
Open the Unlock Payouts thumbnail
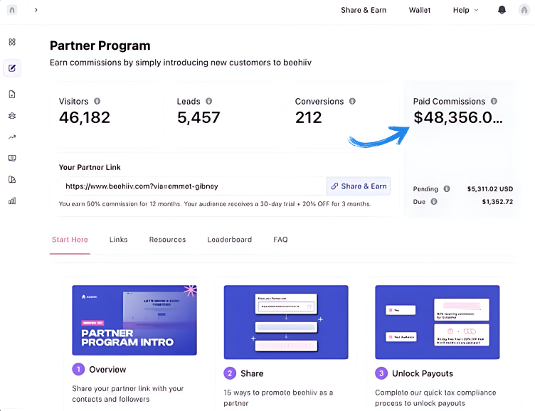438,322
